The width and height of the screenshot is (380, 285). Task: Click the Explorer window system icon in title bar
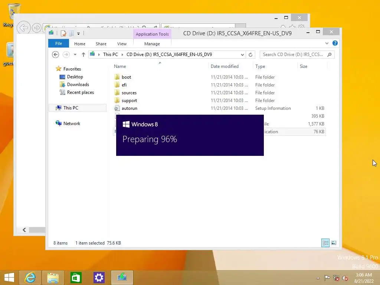click(51, 33)
